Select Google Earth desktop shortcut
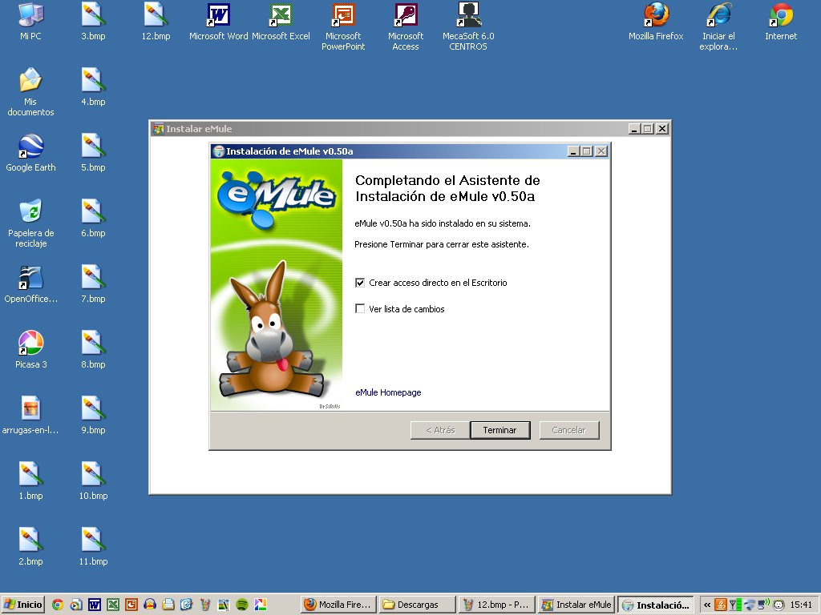This screenshot has height=615, width=821. click(30, 153)
